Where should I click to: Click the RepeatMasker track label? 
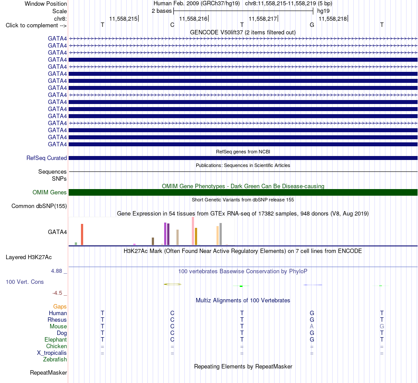tap(48, 372)
